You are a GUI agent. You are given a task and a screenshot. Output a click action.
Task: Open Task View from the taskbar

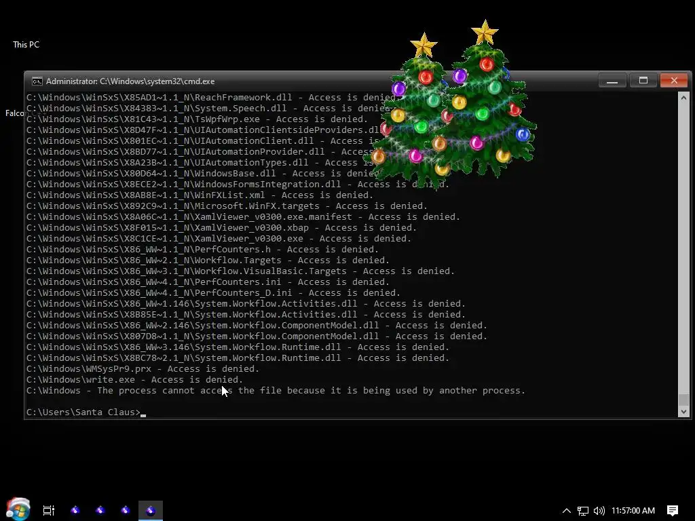click(x=49, y=510)
